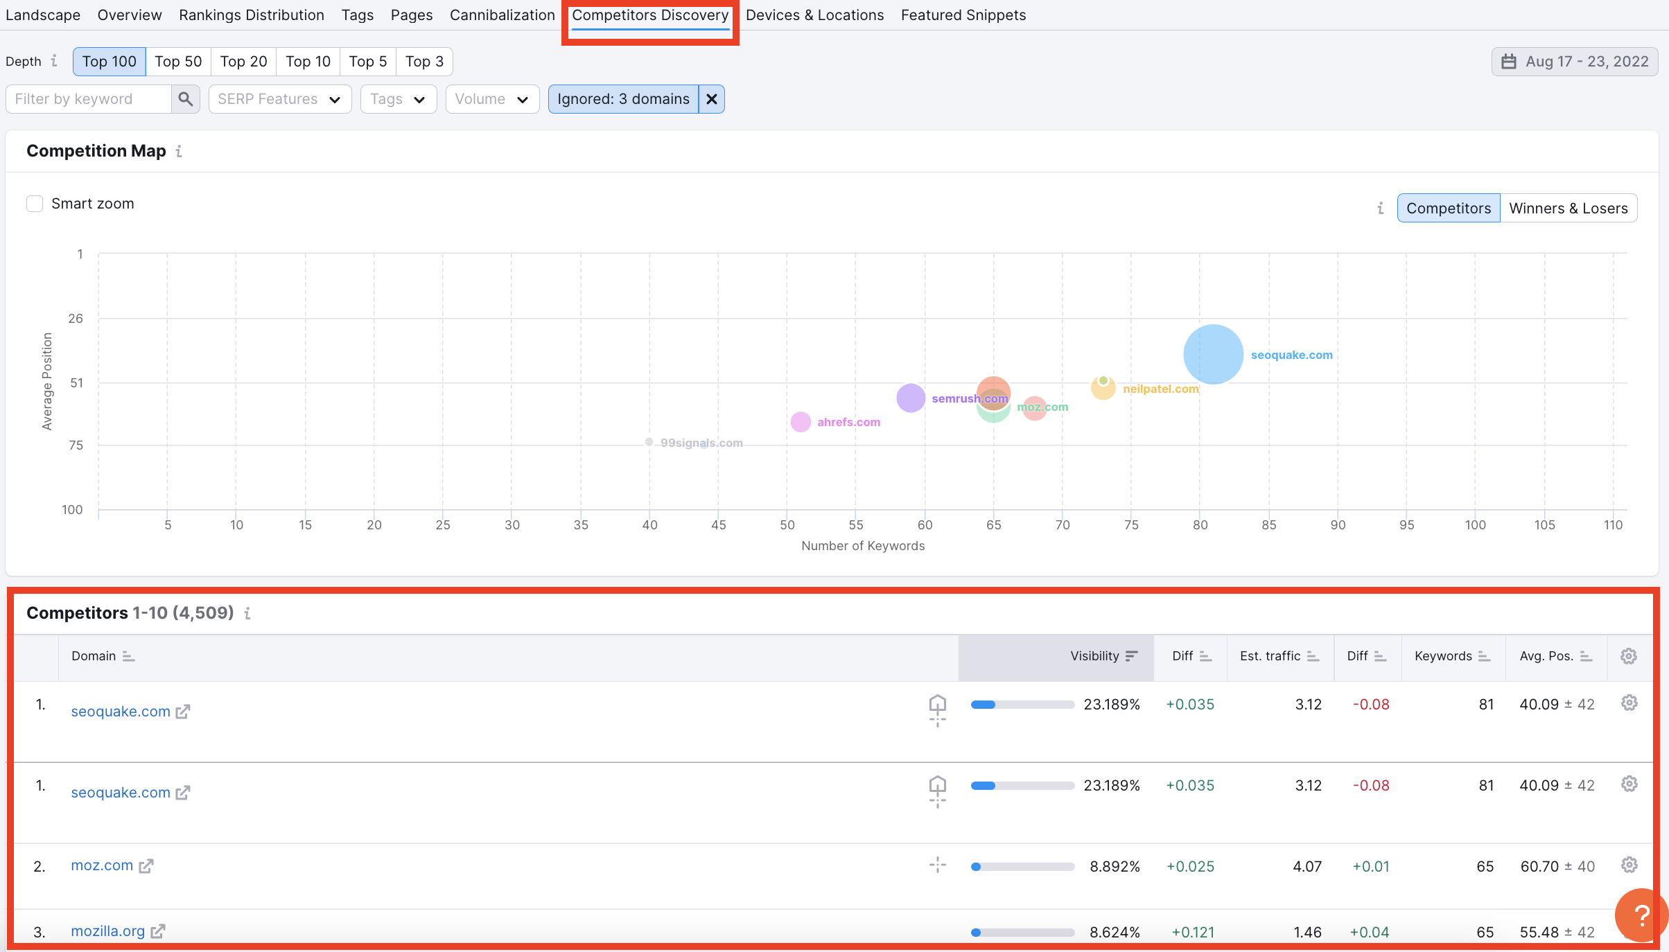Open the Competitors Discovery tab
This screenshot has height=952, width=1669.
650,15
